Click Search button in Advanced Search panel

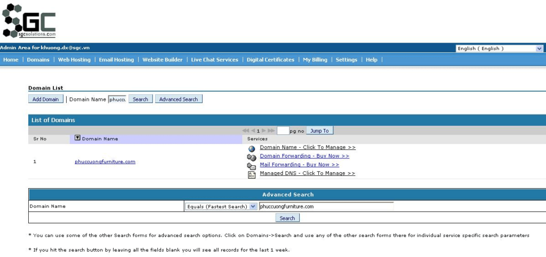coord(287,218)
